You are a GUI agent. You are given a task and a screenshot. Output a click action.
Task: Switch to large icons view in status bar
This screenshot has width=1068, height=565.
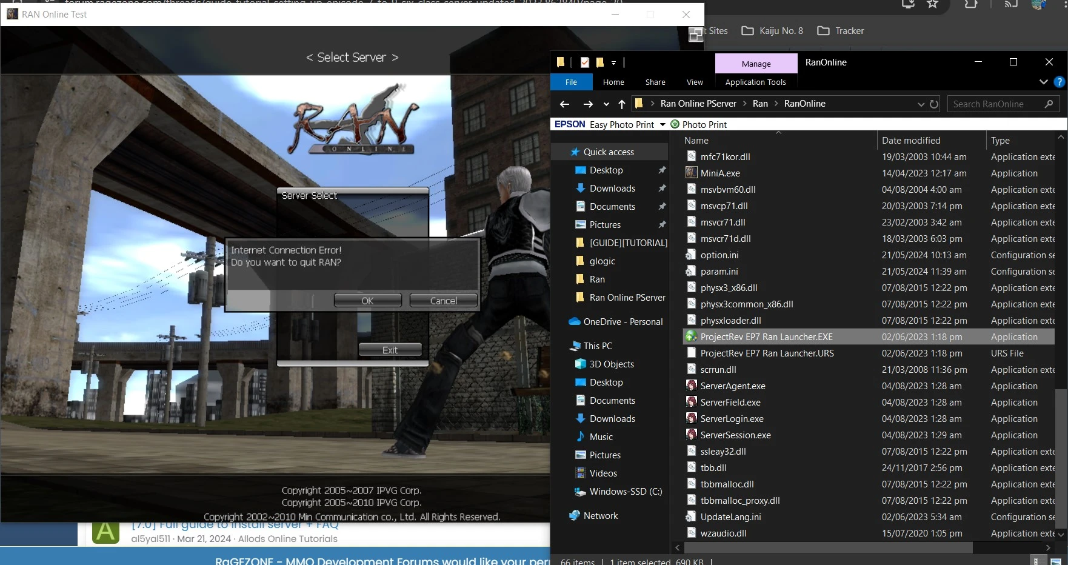point(1056,561)
